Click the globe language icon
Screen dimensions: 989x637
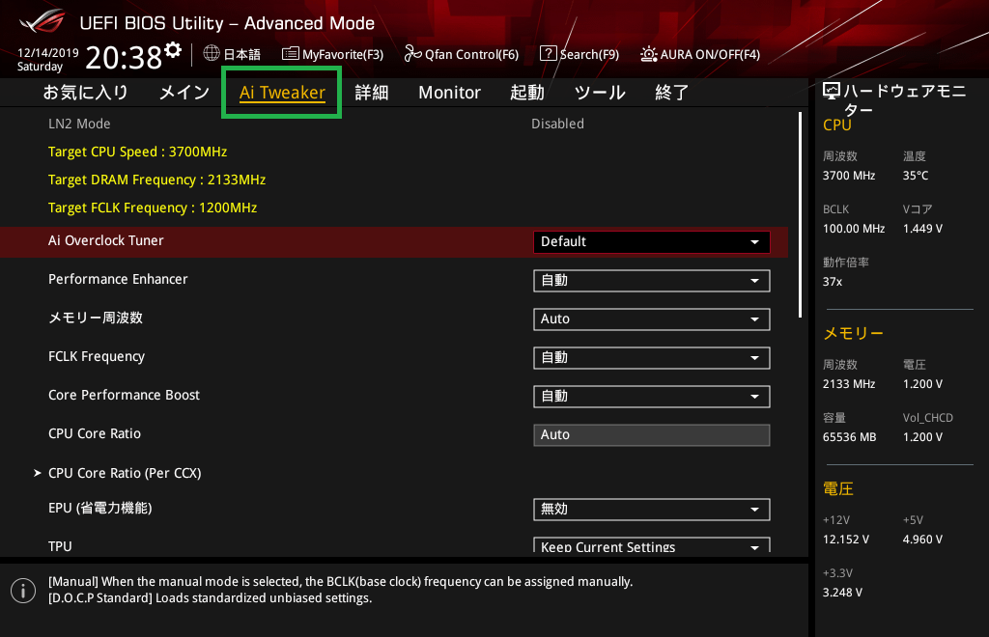(212, 54)
